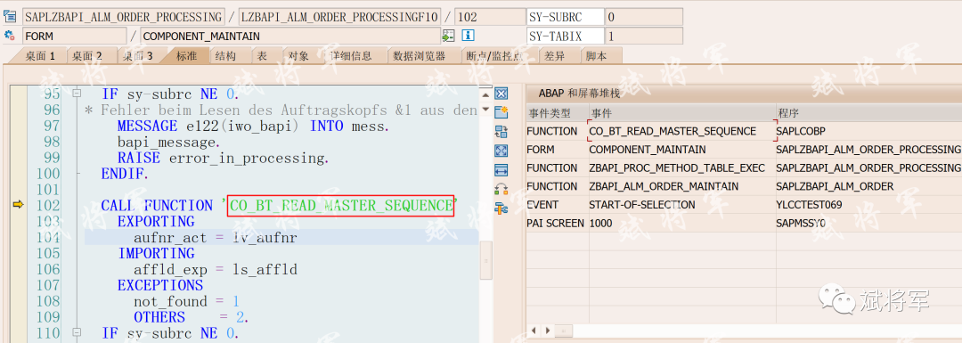Screen dimensions: 962x343
Task: Click the blue information icon
Action: click(x=468, y=36)
